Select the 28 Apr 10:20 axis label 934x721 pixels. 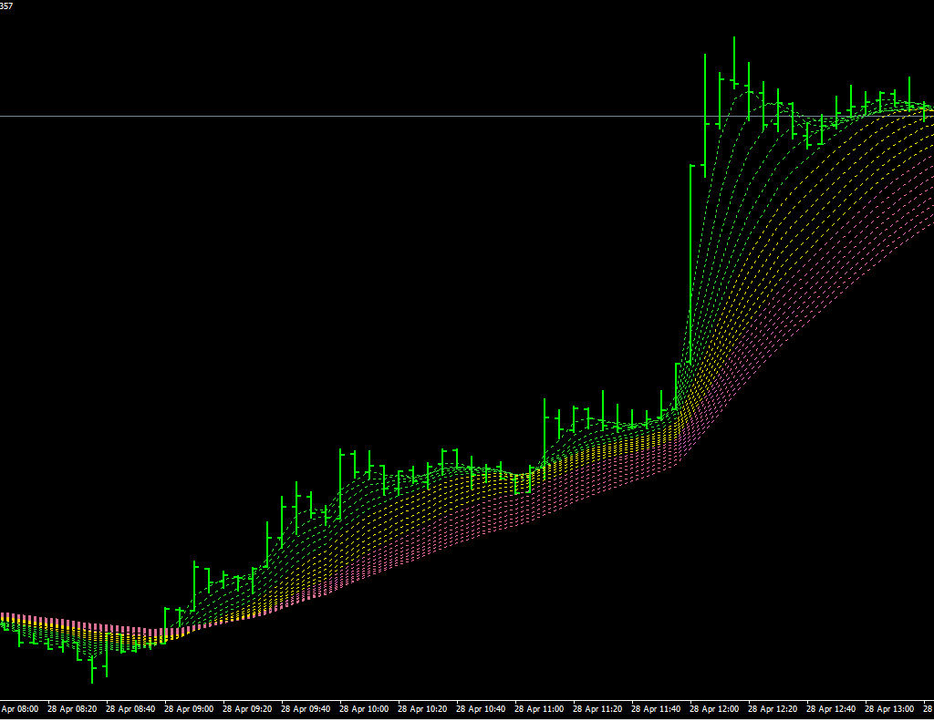point(423,708)
